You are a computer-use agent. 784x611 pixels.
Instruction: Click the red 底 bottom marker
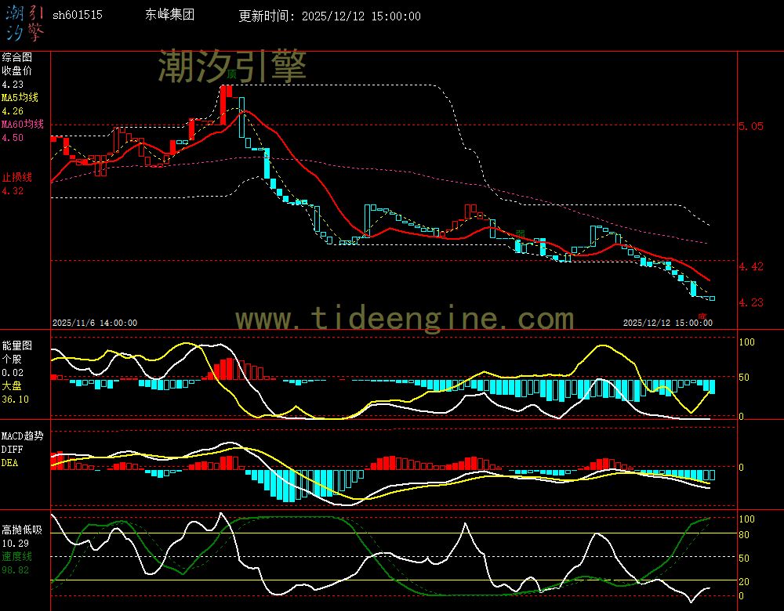[x=703, y=316]
